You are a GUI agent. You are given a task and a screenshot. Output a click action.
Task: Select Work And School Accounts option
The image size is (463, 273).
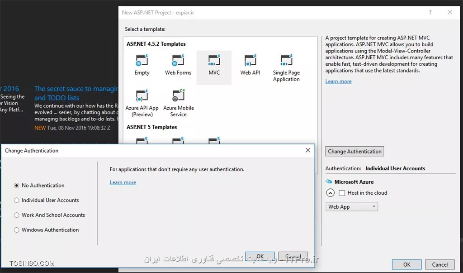coord(17,215)
